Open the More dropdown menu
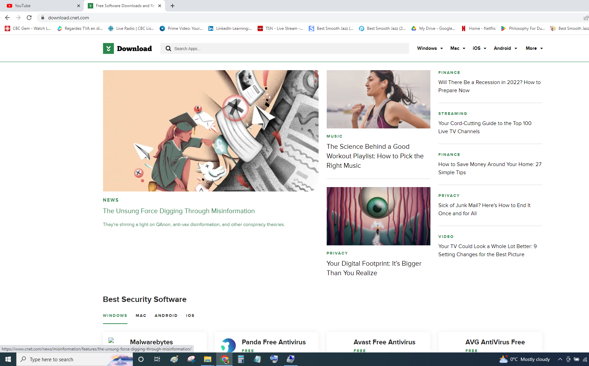This screenshot has width=589, height=366. 534,48
